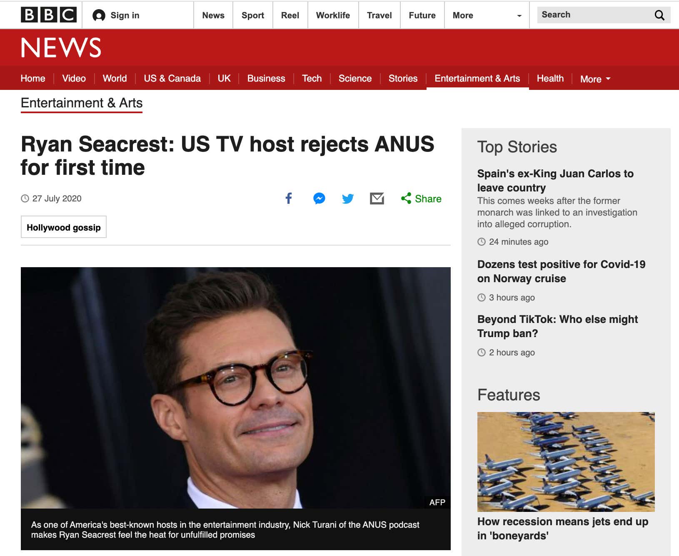Select the Tech news section

click(x=312, y=78)
